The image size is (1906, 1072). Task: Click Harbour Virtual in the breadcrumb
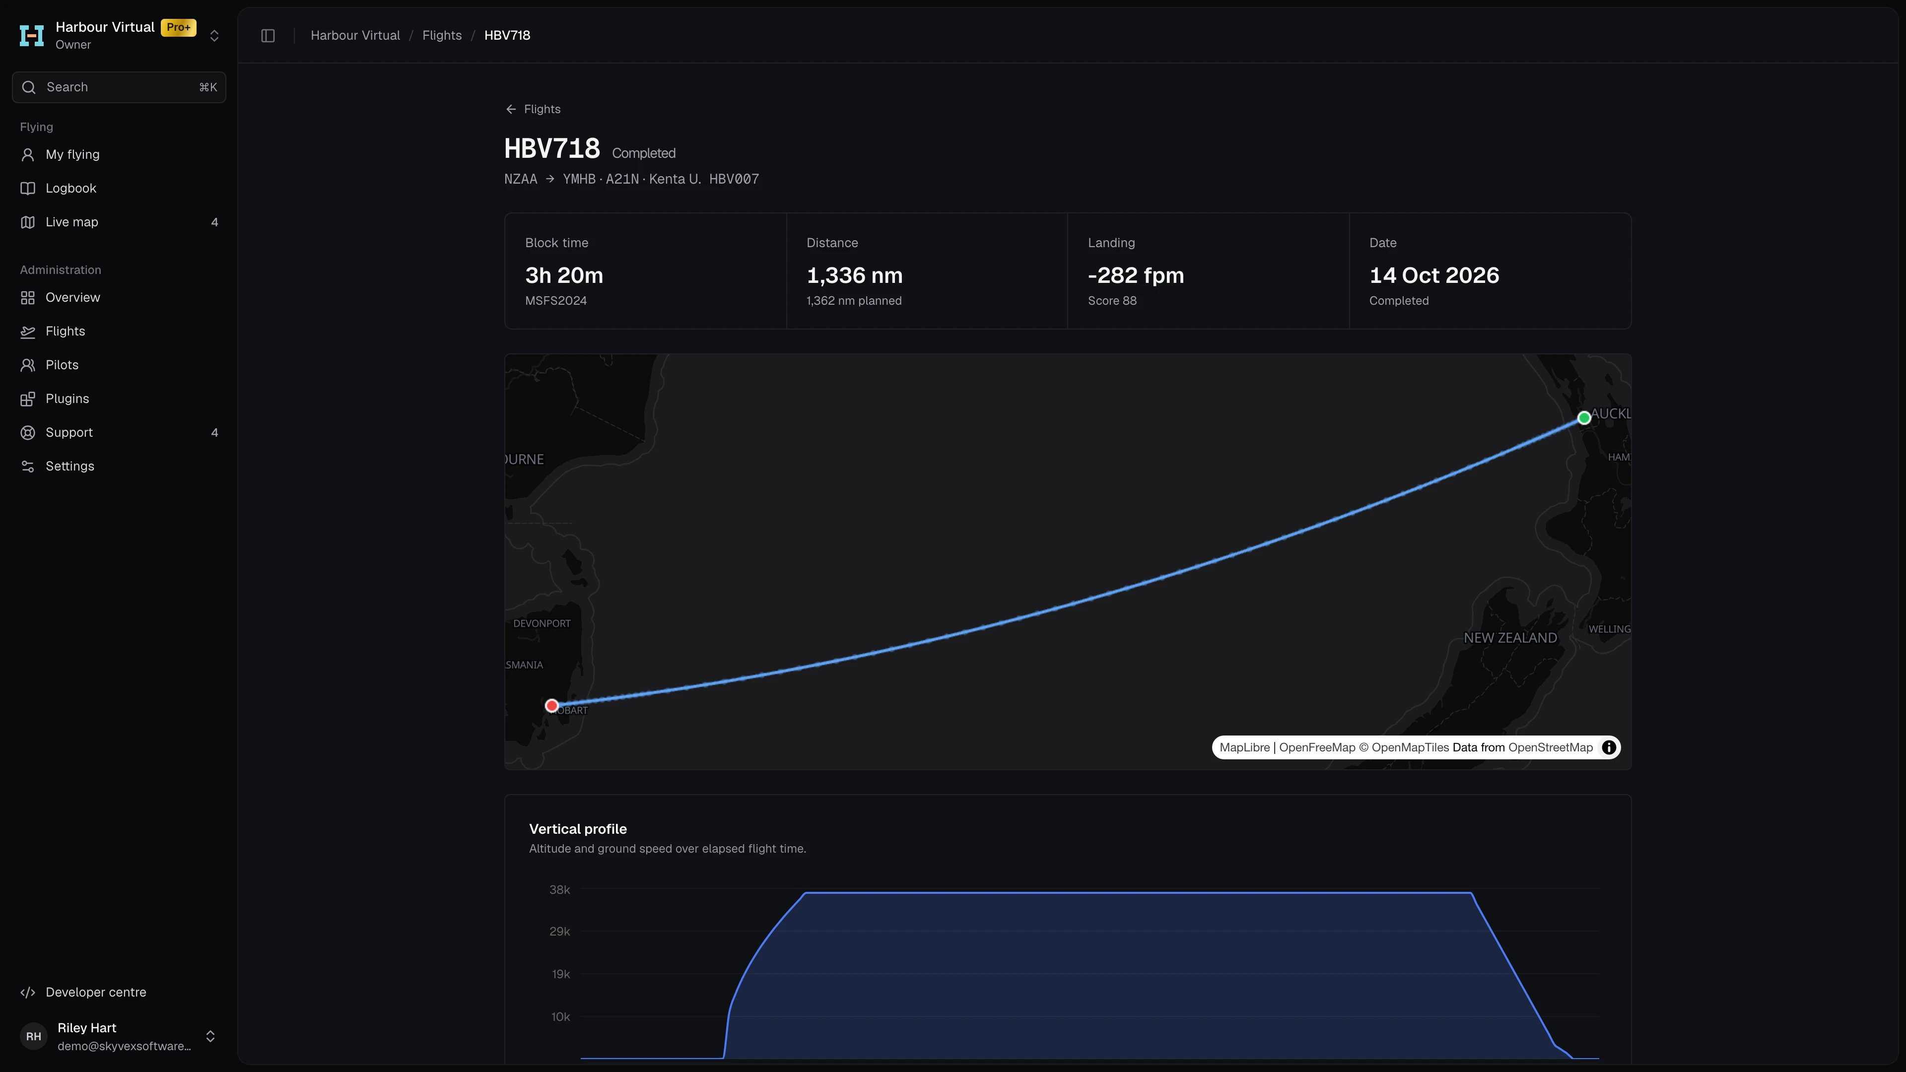pyautogui.click(x=355, y=36)
